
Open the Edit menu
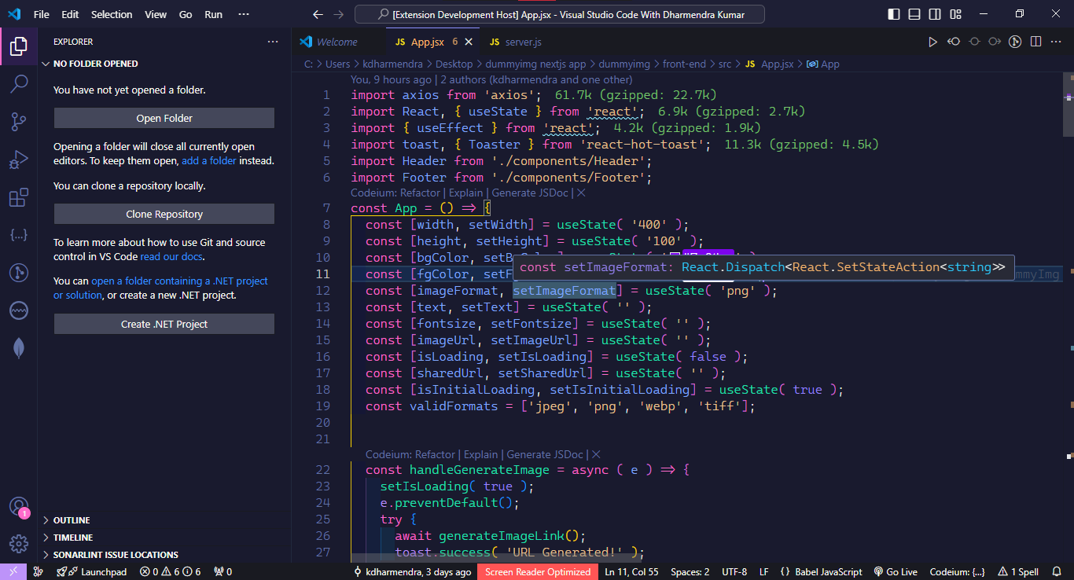point(70,14)
